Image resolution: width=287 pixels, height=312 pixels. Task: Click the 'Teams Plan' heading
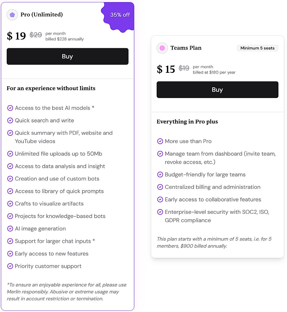186,48
